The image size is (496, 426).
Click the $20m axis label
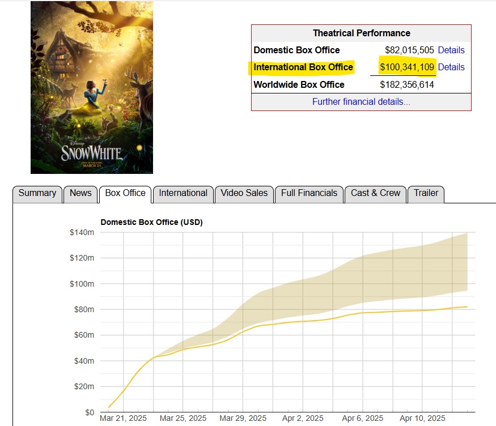point(84,386)
